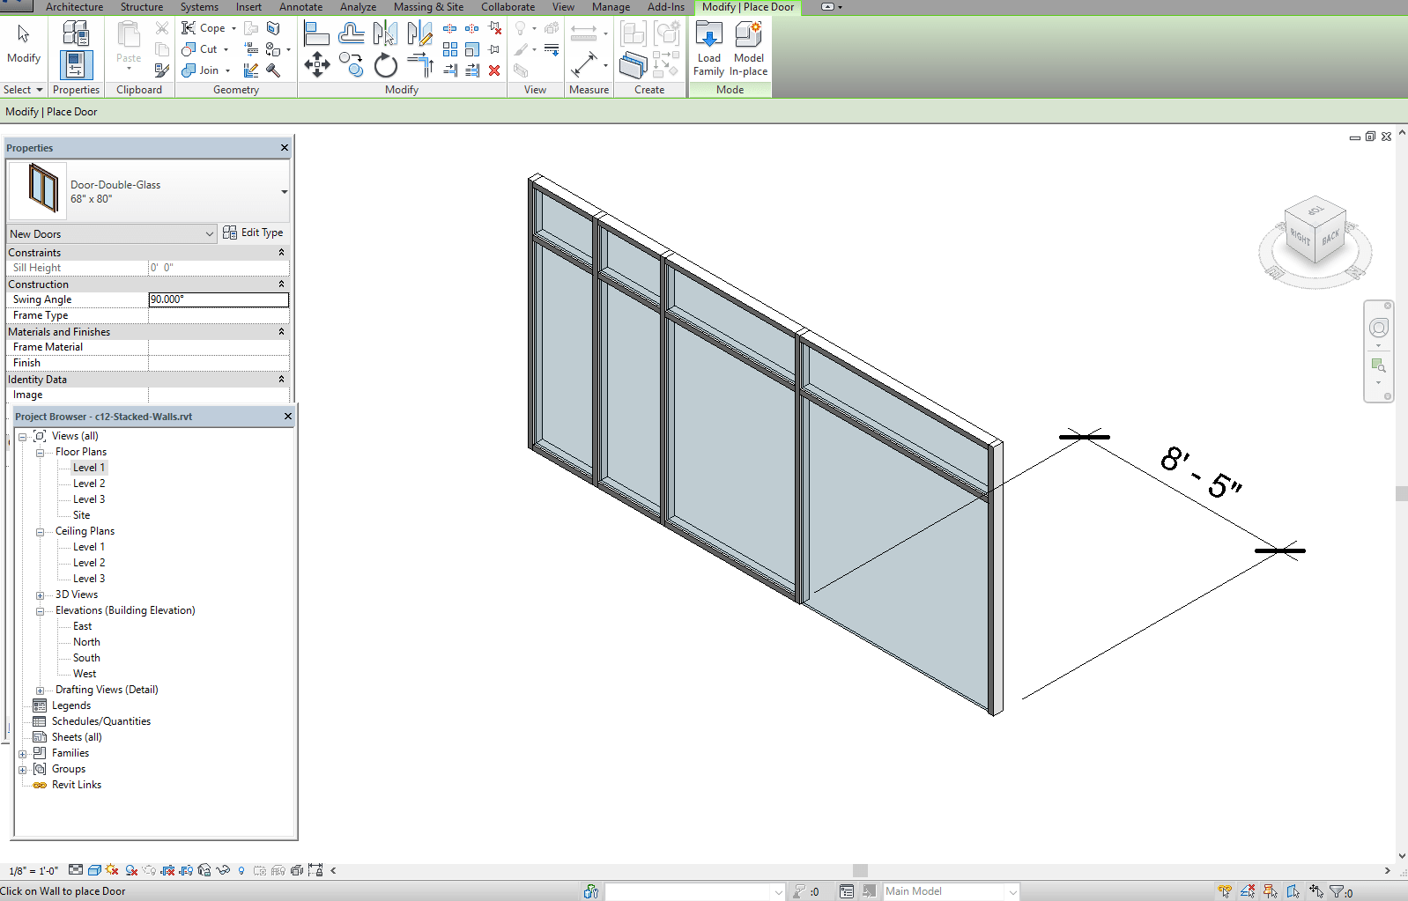Select Level 2 under Floor Plans
Screen dimensions: 1408x901
pos(89,484)
